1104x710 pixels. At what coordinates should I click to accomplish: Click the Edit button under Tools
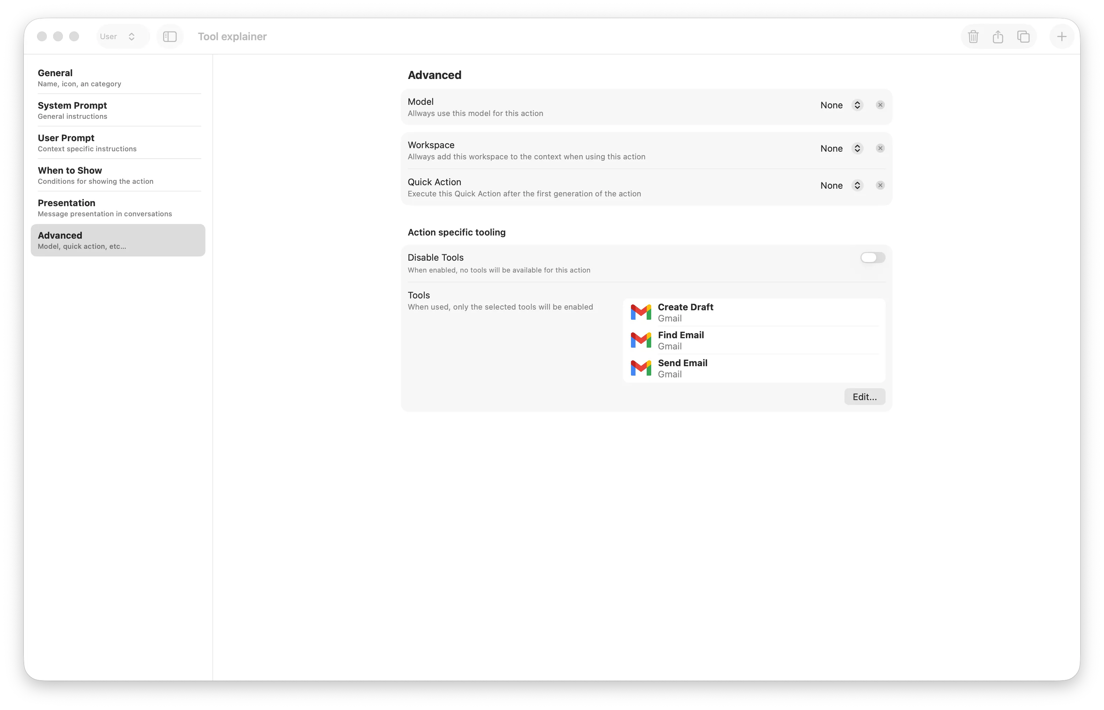click(864, 397)
